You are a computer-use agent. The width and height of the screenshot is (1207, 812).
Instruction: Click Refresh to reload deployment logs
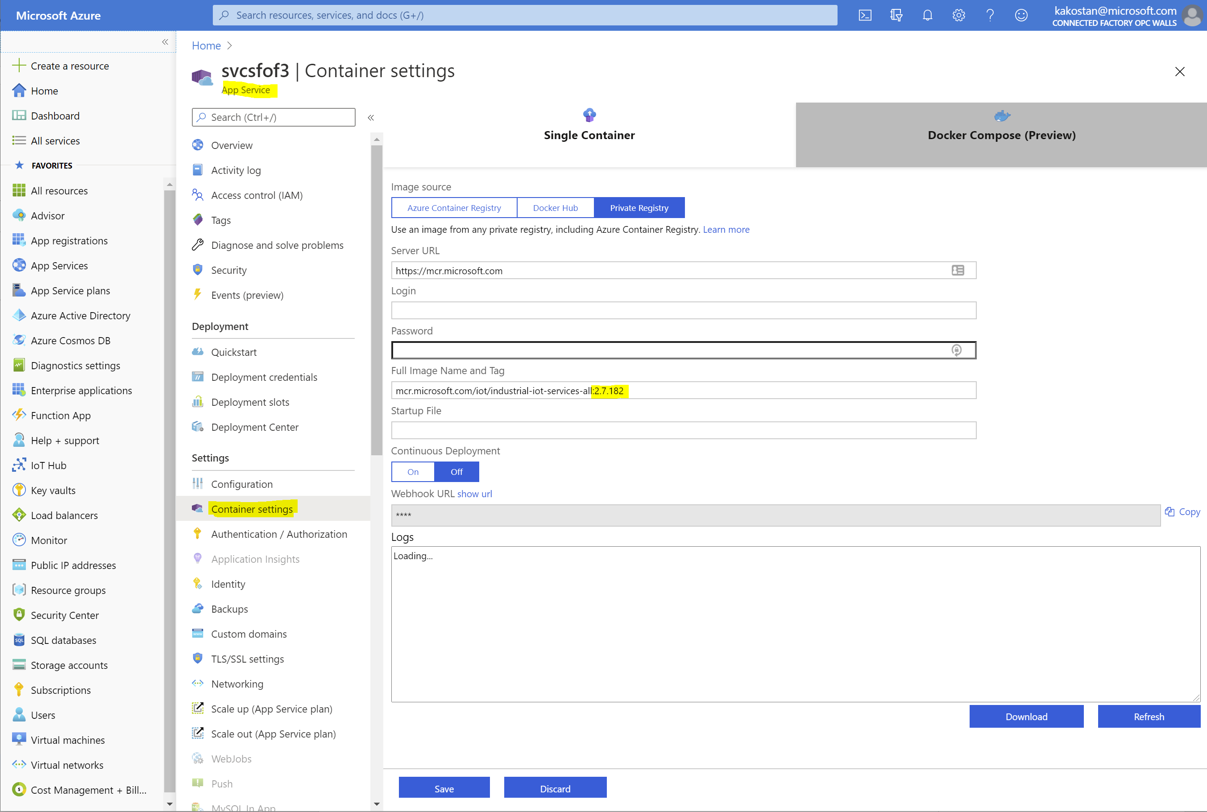(1148, 716)
